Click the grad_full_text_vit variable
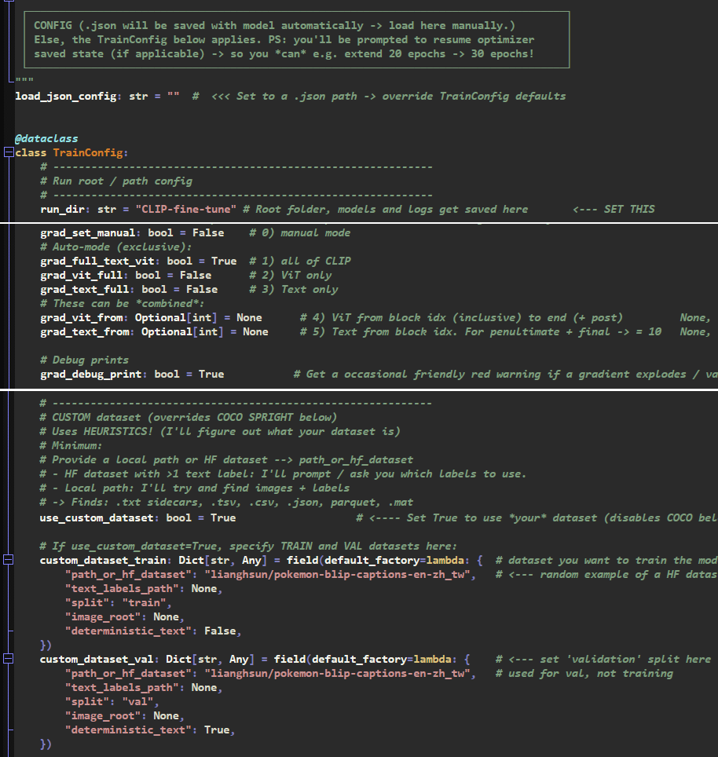Viewport: 718px width, 757px height. [x=97, y=261]
